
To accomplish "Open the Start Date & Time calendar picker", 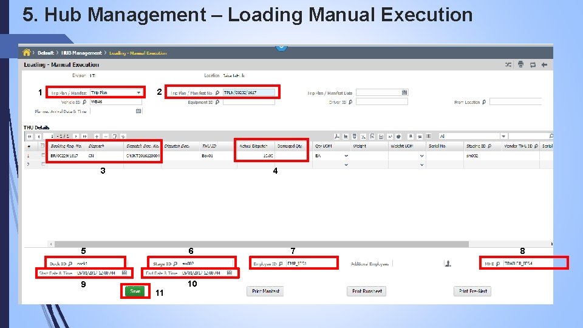I will click(x=124, y=273).
